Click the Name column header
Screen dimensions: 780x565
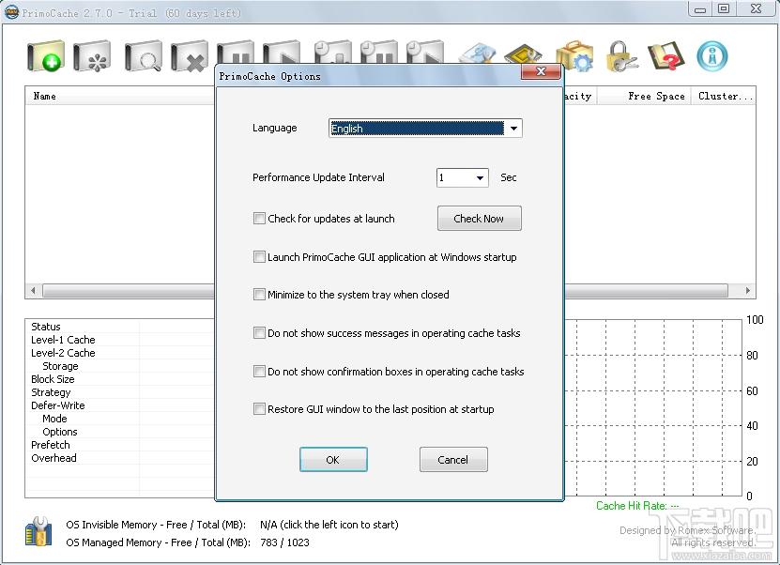click(119, 96)
